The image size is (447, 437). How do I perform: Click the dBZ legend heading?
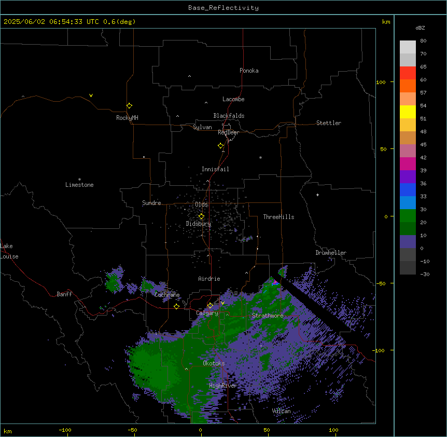tap(420, 28)
